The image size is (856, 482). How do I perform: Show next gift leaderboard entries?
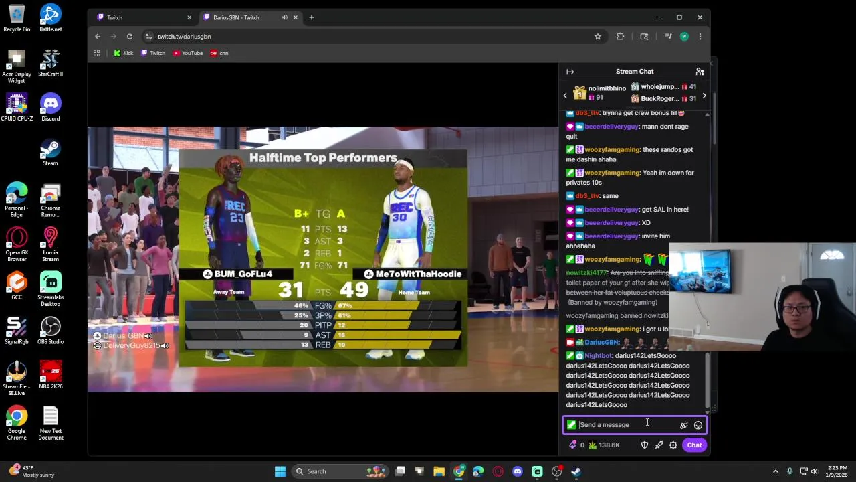pyautogui.click(x=704, y=96)
